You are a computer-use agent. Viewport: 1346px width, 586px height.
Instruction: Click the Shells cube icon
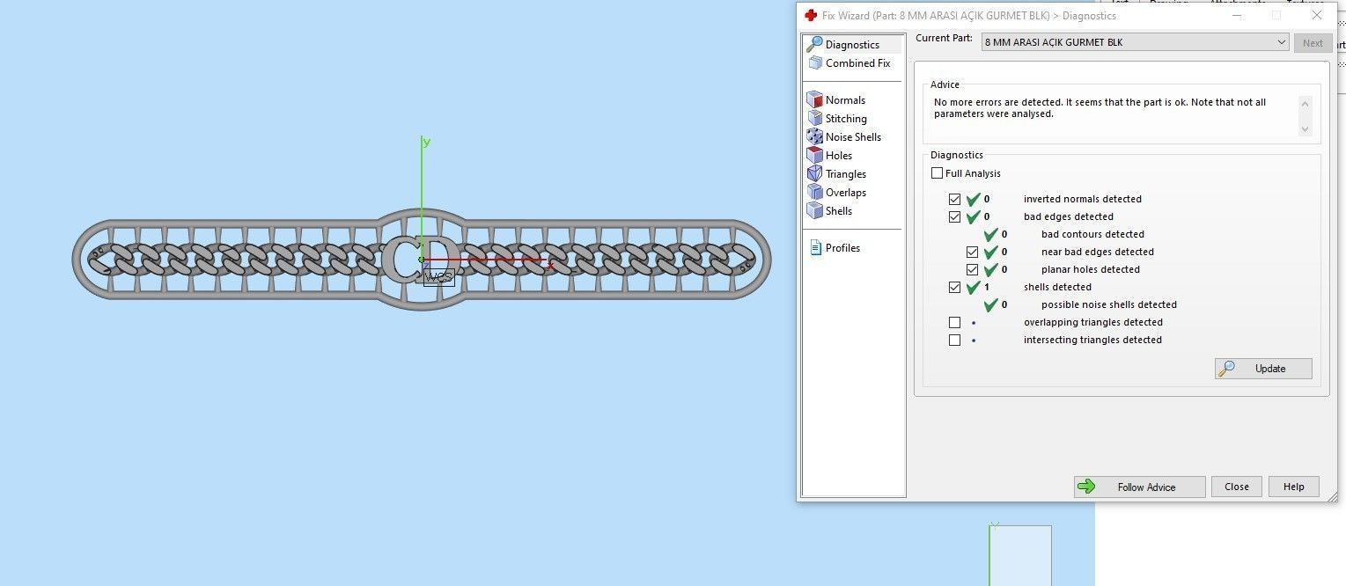(x=814, y=211)
